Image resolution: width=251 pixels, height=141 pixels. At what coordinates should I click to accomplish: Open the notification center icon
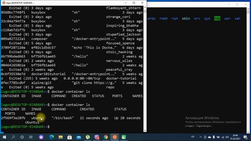tap(246, 137)
